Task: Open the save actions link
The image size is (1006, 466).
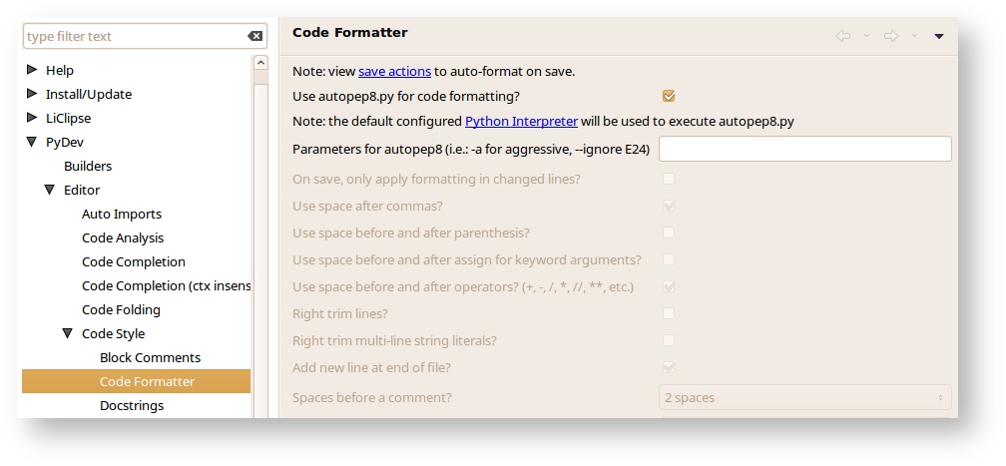Action: [x=394, y=72]
